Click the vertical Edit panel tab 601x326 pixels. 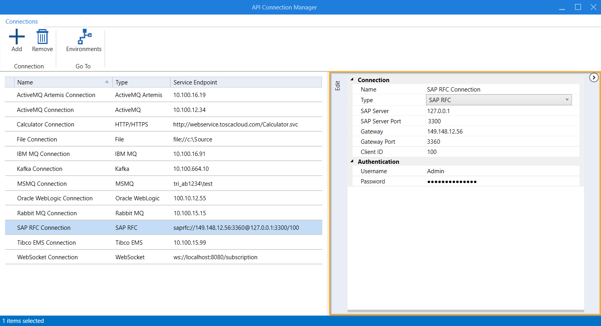337,86
